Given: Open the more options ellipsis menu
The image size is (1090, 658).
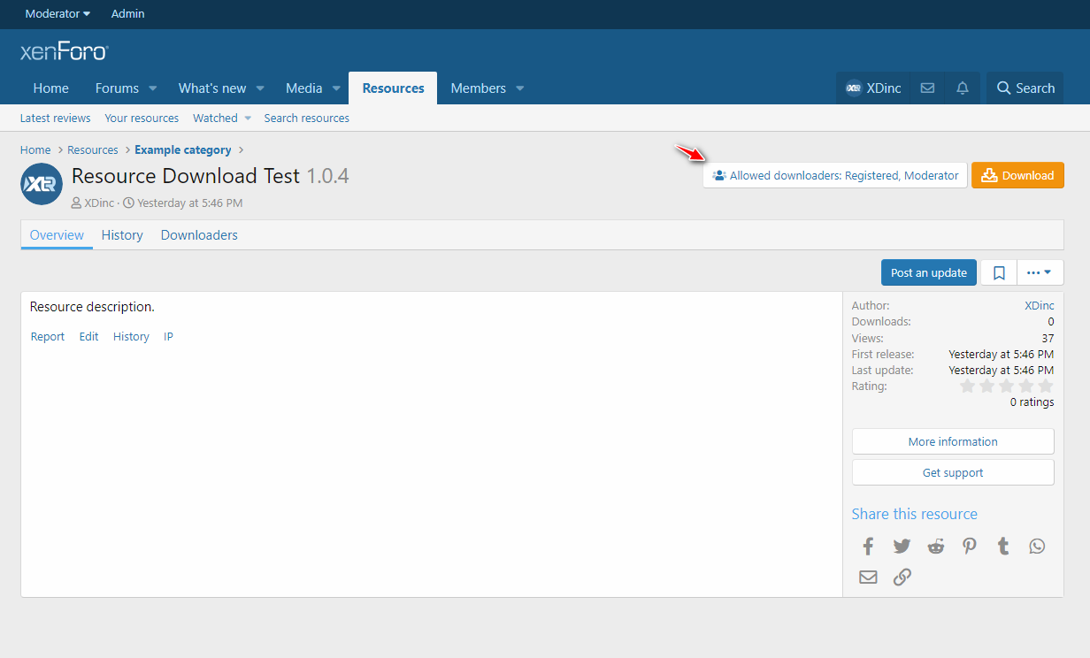Looking at the screenshot, I should (x=1040, y=272).
